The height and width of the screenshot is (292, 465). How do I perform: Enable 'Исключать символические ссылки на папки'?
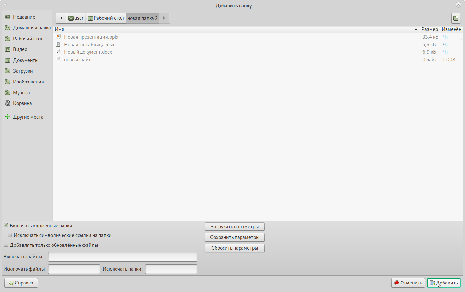(10, 235)
